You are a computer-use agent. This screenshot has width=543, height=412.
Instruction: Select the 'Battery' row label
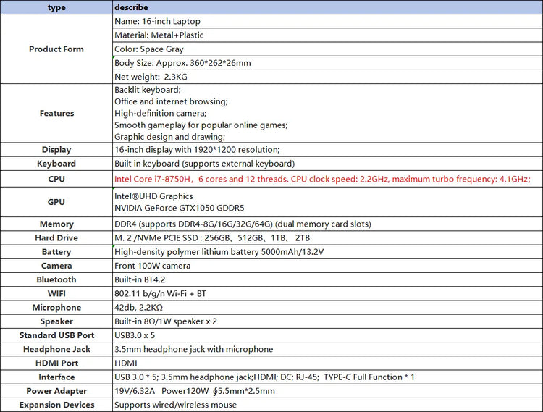pos(56,252)
